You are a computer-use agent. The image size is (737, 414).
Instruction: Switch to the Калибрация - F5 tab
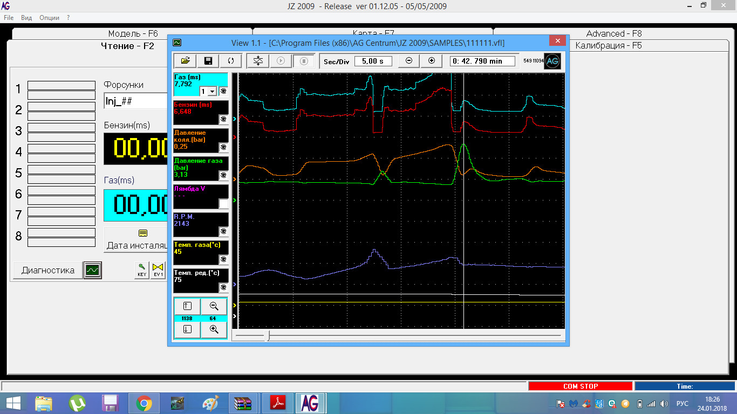click(608, 46)
